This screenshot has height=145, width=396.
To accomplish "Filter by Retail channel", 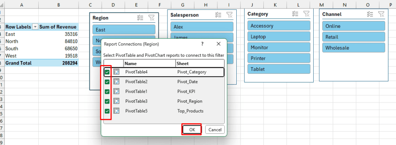I will point(353,37).
